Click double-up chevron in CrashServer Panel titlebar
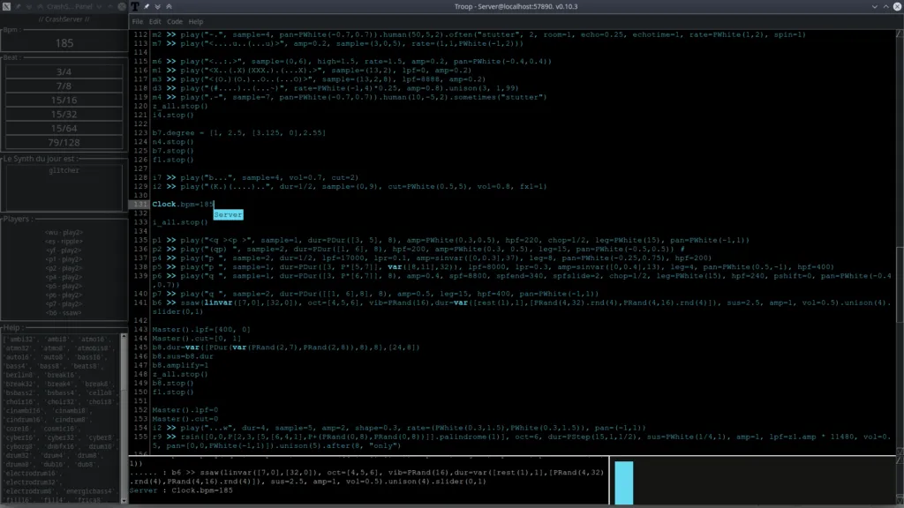This screenshot has height=508, width=904. coord(41,6)
